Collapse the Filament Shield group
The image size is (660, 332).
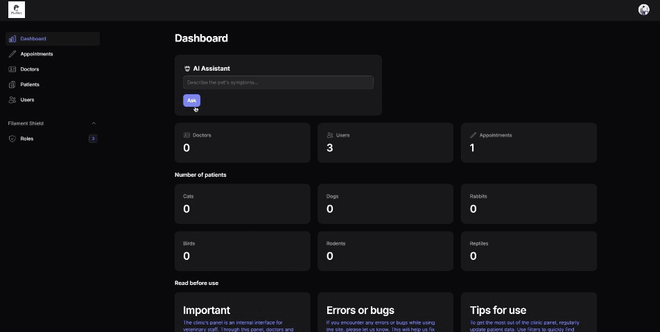point(94,123)
